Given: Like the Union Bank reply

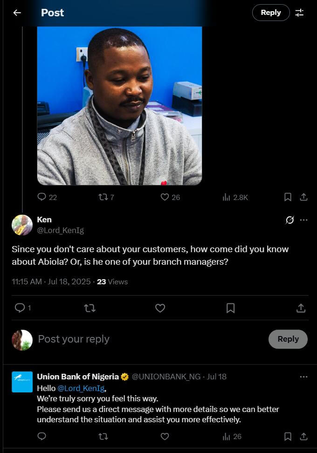Looking at the screenshot, I should [x=164, y=437].
